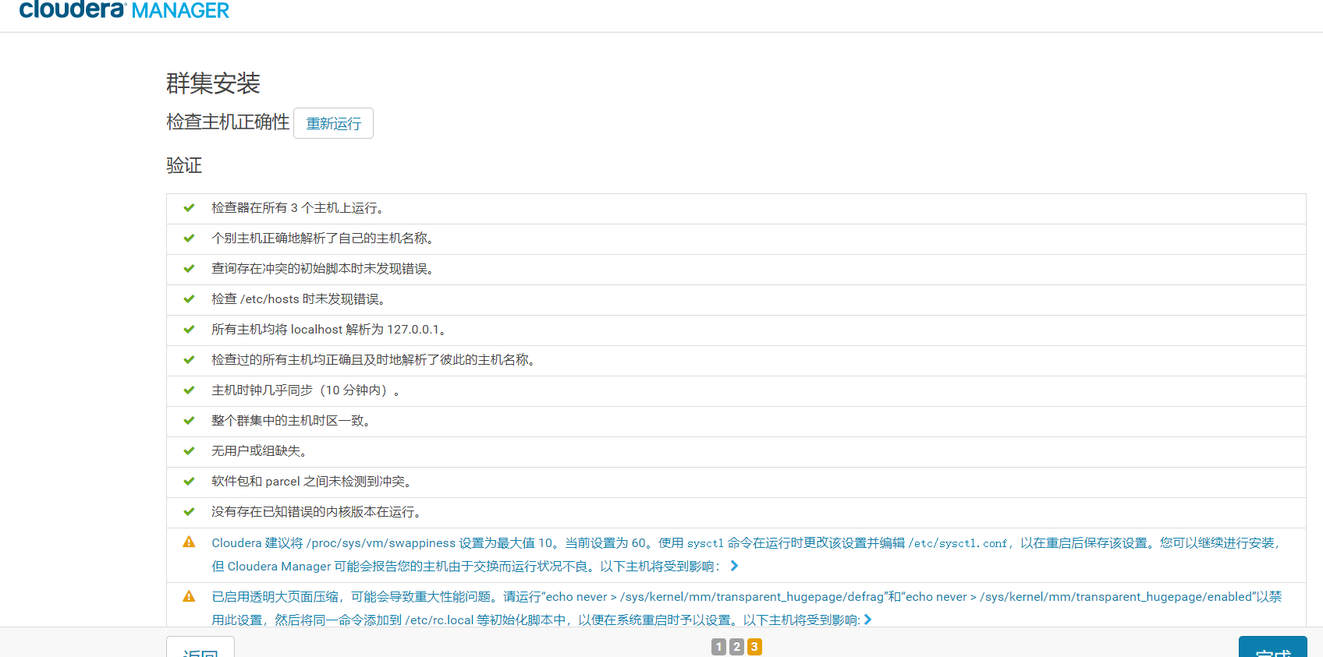Click check icon beside 检查 /etc/hosts 时未发现错误
Image resolution: width=1323 pixels, height=657 pixels.
tap(189, 299)
